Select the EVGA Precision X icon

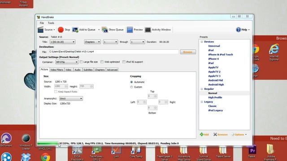[78, 150]
